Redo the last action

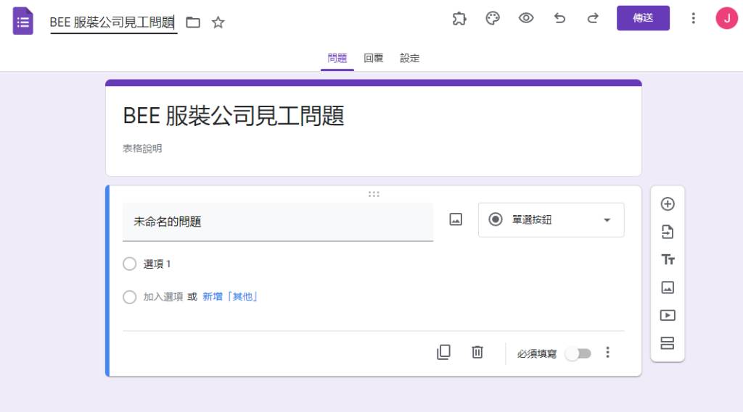click(593, 18)
